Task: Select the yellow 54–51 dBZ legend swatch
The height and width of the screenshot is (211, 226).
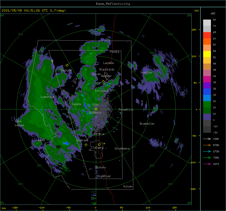Action: 207,54
